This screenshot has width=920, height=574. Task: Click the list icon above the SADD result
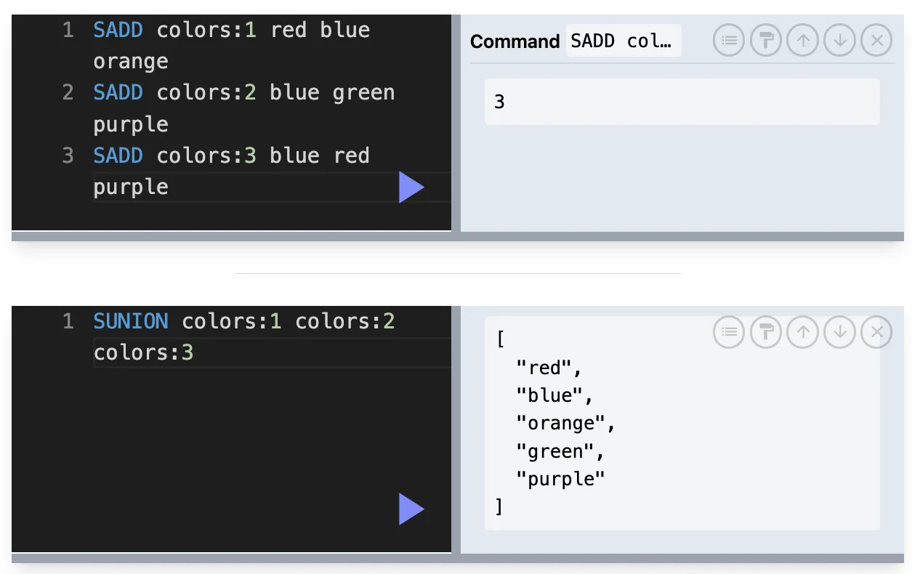729,41
